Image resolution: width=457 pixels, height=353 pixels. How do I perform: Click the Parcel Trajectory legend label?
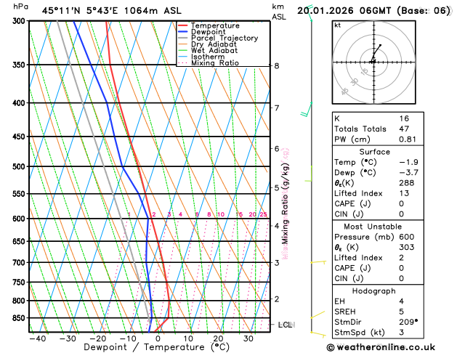[x=225, y=38]
